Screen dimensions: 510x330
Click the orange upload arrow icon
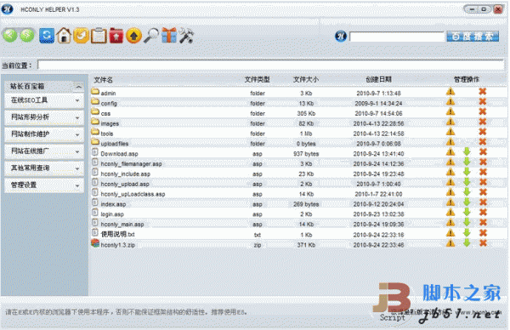133,36
